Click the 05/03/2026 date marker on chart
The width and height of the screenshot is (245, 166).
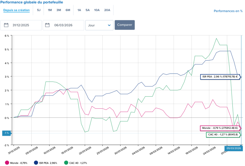tap(233, 149)
